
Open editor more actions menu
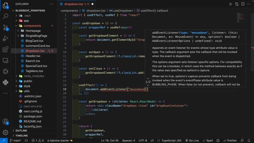click(249, 4)
